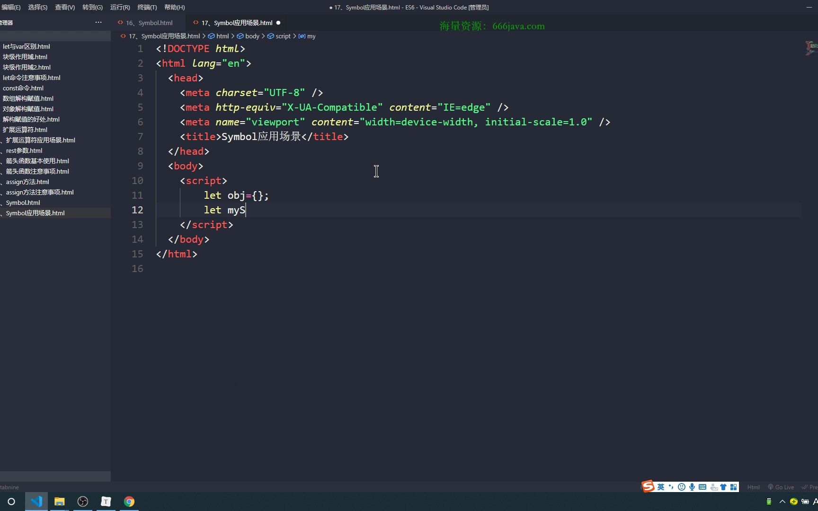Click line number 7 in gutter
Screen dimensions: 818x511
(140, 137)
